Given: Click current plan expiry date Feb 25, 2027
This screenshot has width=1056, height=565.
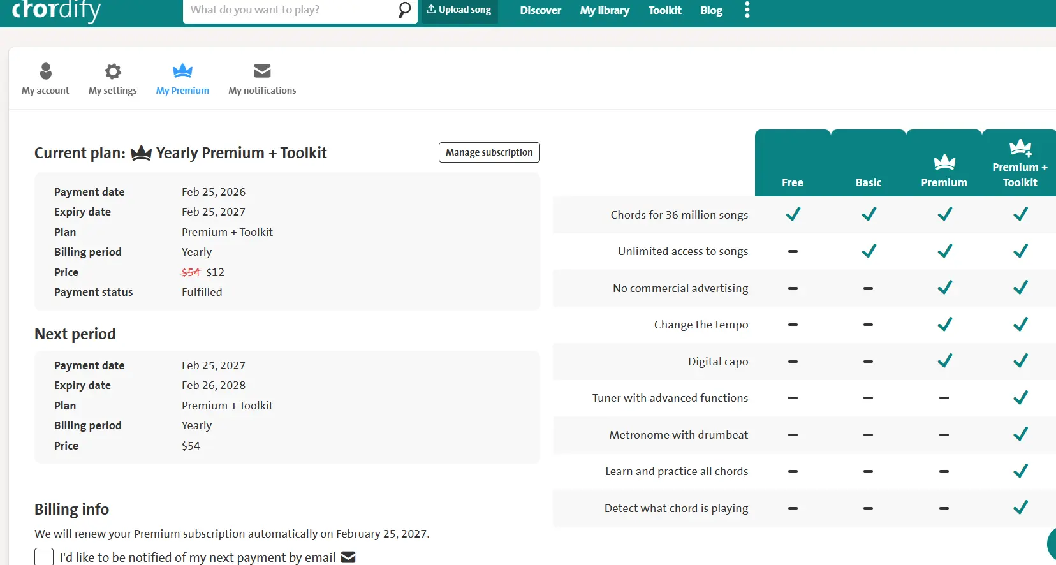Looking at the screenshot, I should pyautogui.click(x=214, y=212).
